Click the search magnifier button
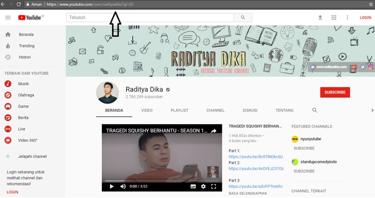Screen dimensions: 375x198 point(243,18)
